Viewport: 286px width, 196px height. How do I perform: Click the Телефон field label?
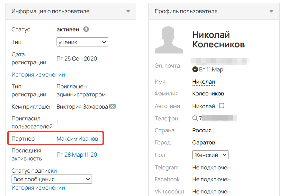(x=166, y=118)
